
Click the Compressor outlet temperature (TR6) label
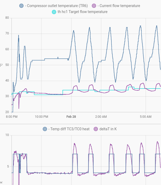coord(56,6)
